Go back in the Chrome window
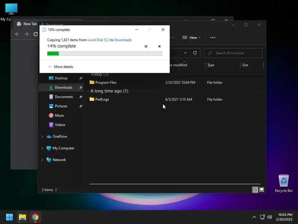 17,34
